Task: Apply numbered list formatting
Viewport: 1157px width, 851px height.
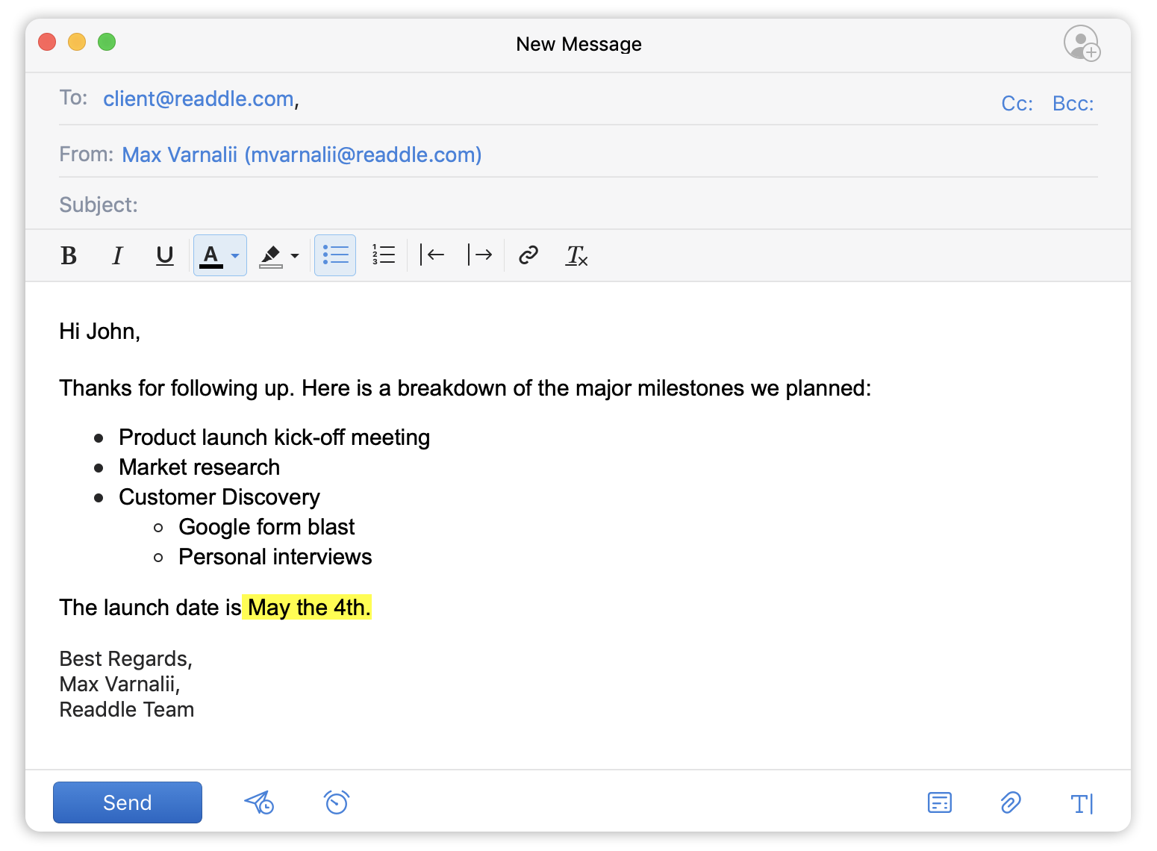Action: point(383,255)
